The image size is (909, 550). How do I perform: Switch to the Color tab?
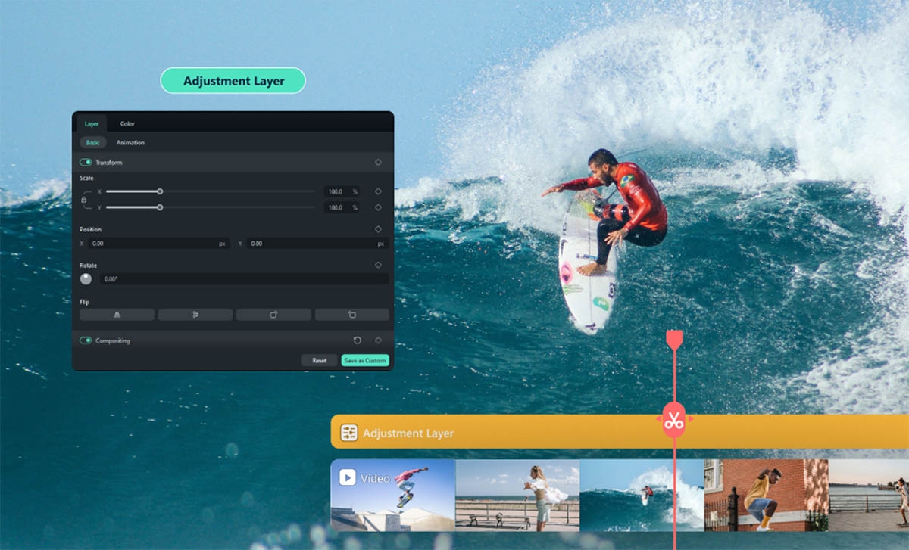tap(127, 123)
